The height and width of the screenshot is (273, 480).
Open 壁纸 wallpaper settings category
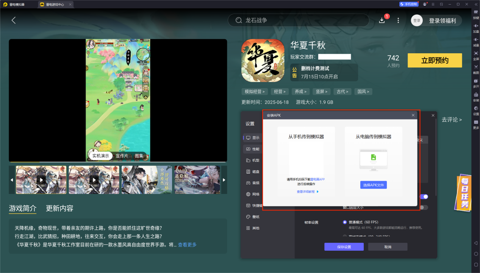252,217
